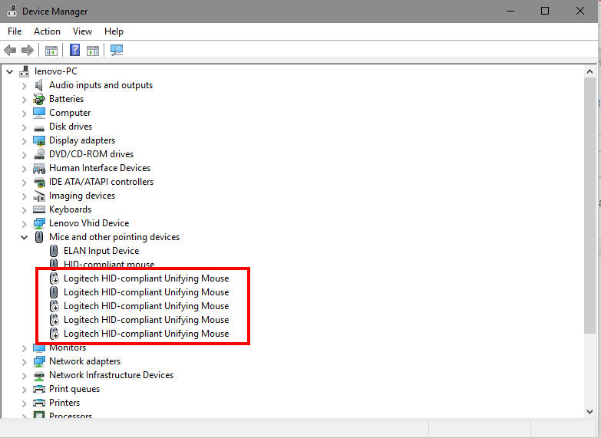Click the Printers category icon
The image size is (601, 438).
39,403
